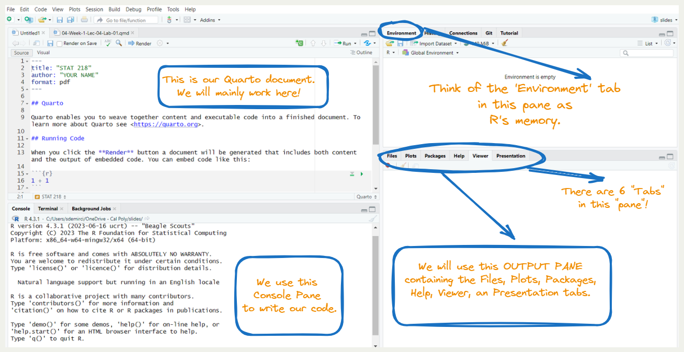
Task: Click the find and replace magnifier icon
Action: pos(119,43)
